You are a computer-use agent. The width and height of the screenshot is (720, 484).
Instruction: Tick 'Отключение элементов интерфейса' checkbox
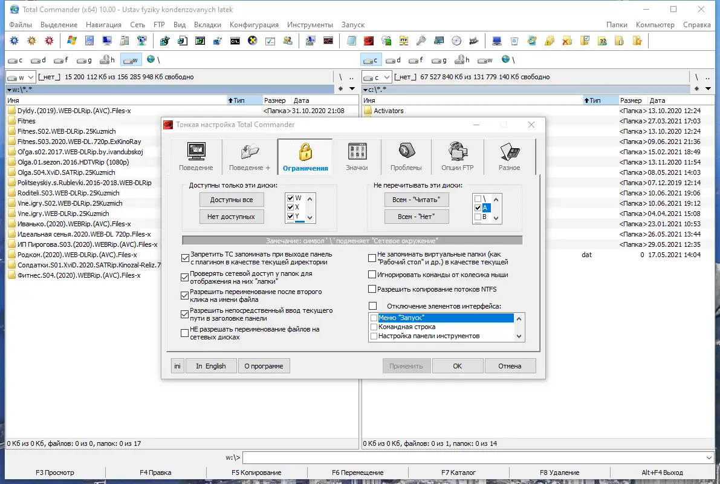click(x=372, y=306)
